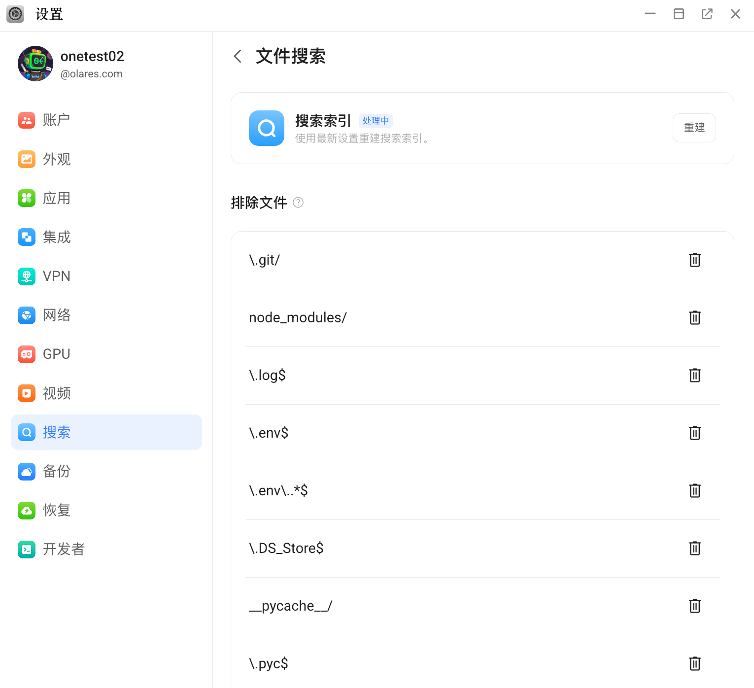The image size is (754, 688).
Task: Open the 备份 (Backup) settings
Action: [x=57, y=471]
